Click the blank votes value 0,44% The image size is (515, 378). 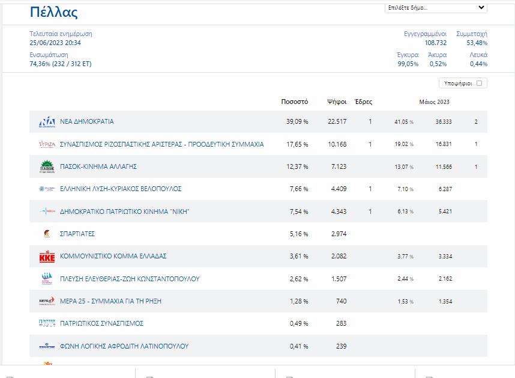click(x=478, y=64)
